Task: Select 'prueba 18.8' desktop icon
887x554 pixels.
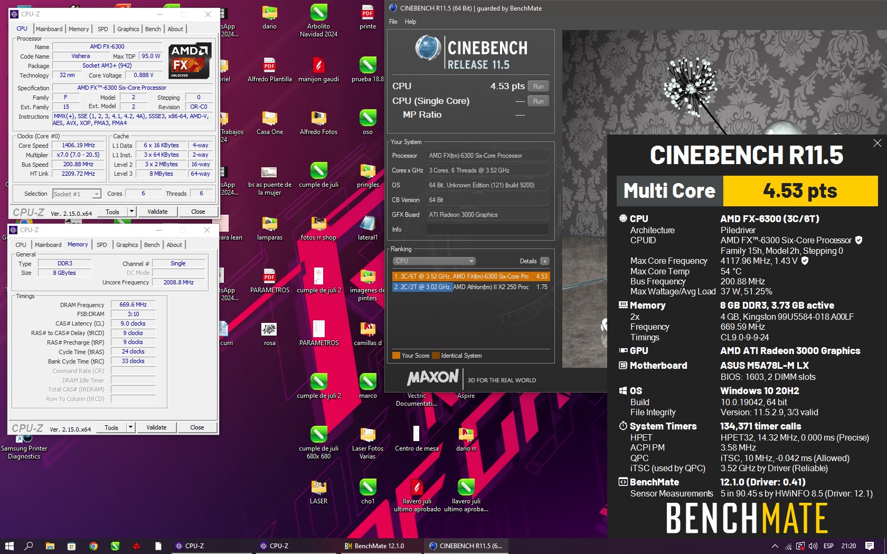Action: click(x=367, y=70)
